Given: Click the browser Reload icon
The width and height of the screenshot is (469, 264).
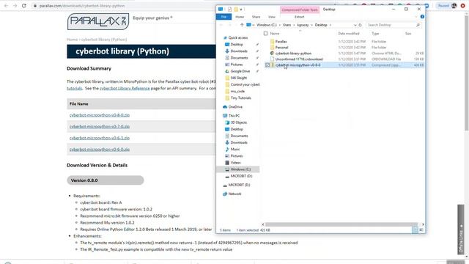Looking at the screenshot, I should click(24, 6).
